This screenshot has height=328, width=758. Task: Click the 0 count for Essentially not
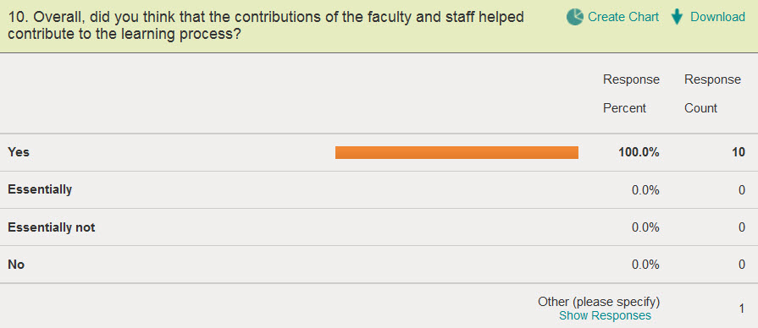tap(742, 227)
